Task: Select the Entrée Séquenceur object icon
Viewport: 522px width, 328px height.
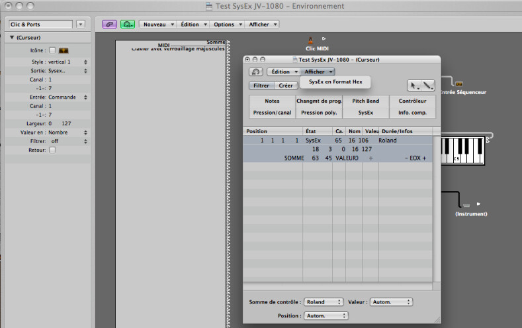Action: tap(459, 84)
